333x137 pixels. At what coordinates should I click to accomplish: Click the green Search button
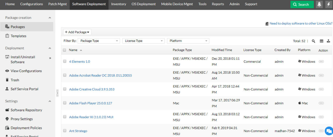302,5
